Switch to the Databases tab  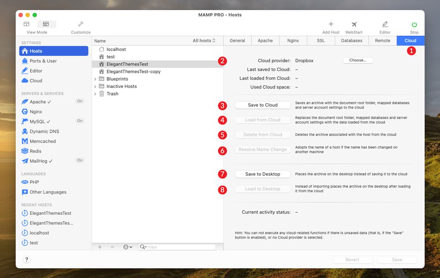point(351,40)
